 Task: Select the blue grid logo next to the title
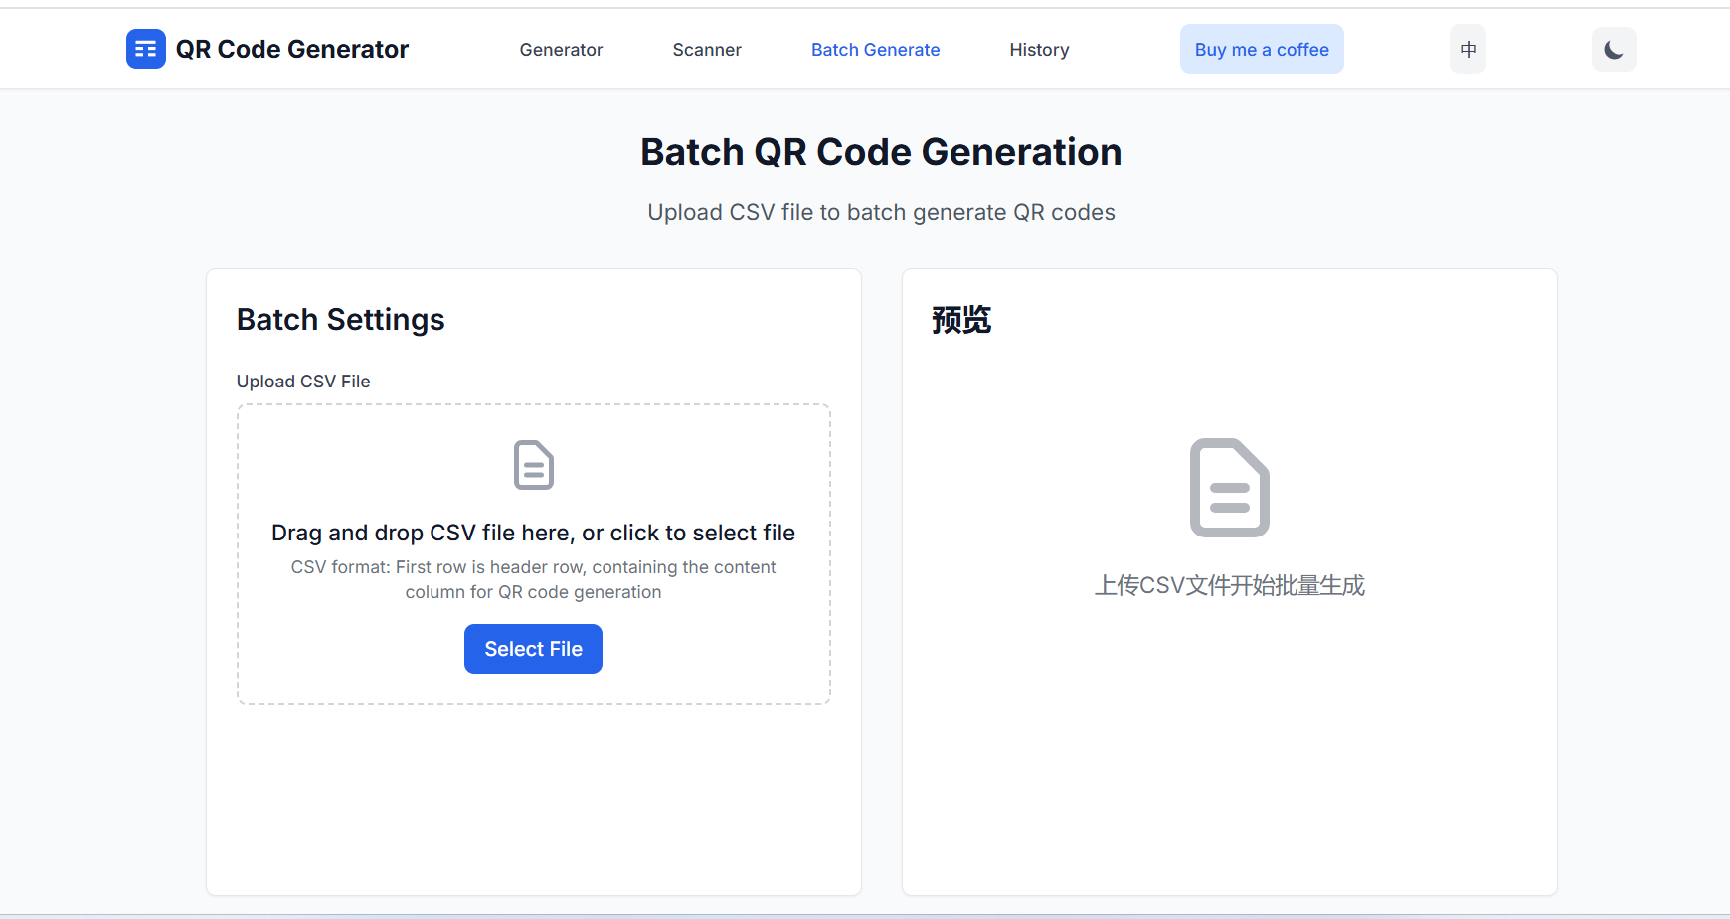pos(146,48)
